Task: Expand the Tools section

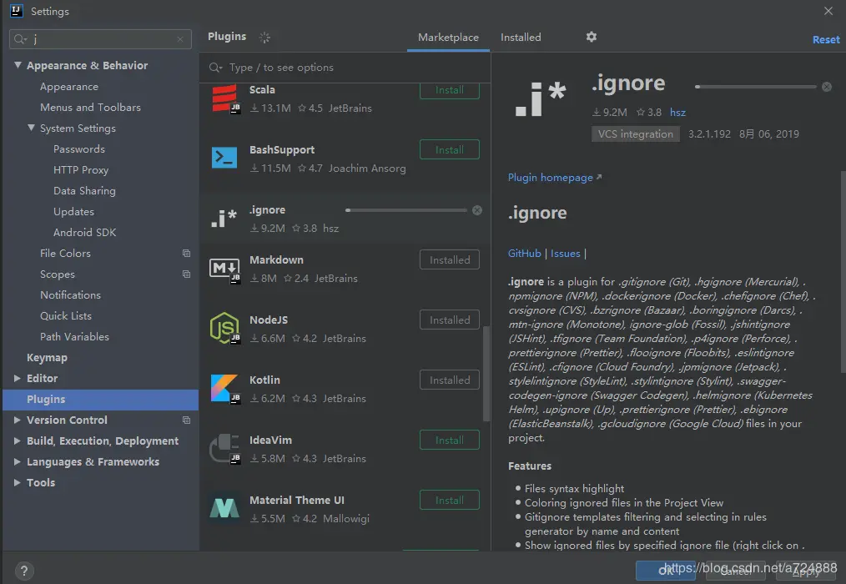Action: 18,482
